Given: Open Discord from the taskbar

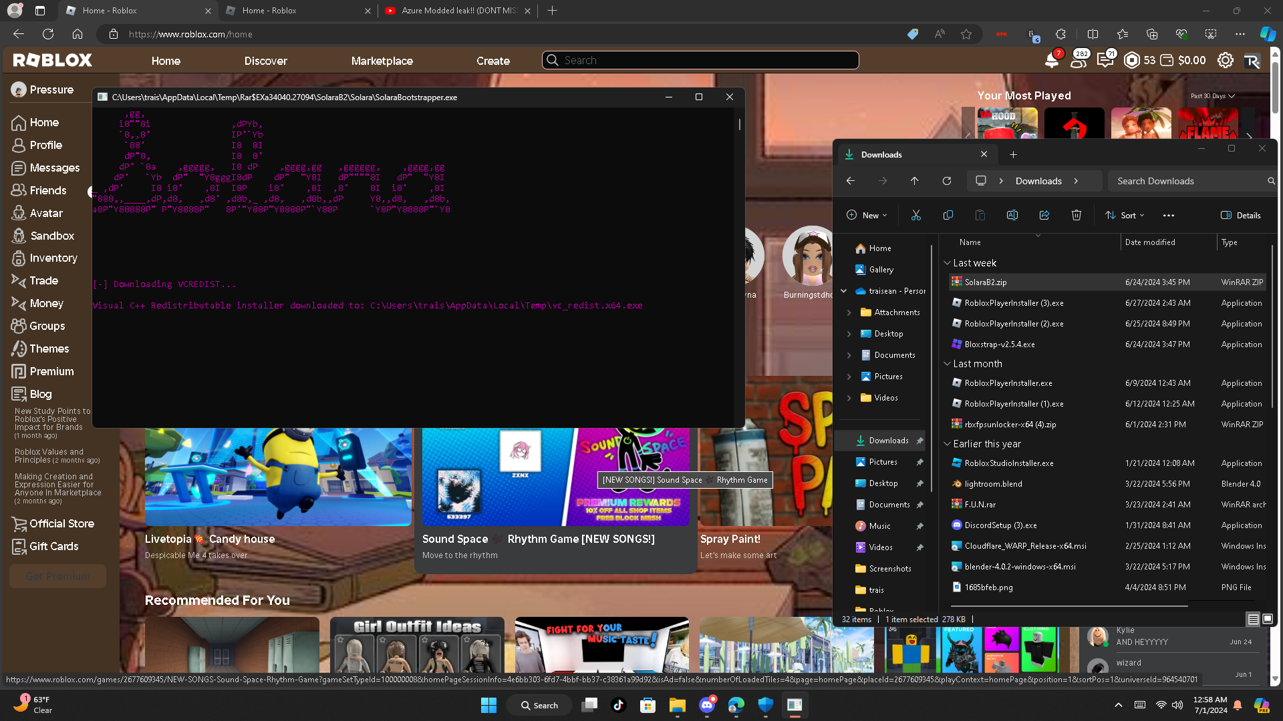Looking at the screenshot, I should point(707,705).
